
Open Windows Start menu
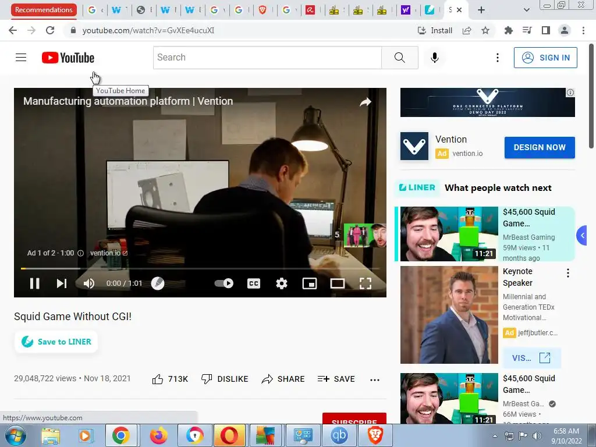pyautogui.click(x=16, y=435)
